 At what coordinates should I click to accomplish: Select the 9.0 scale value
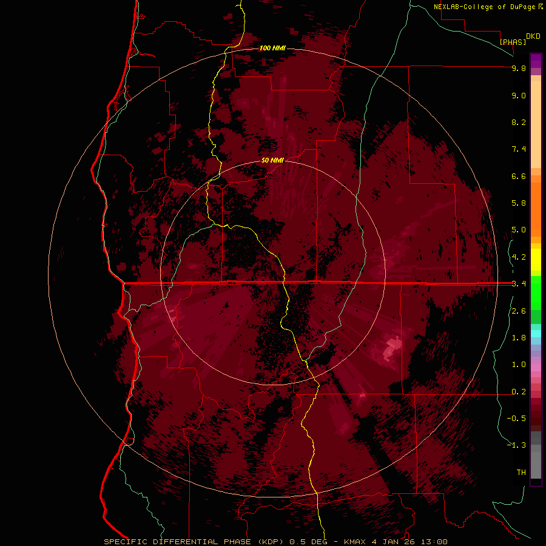(519, 95)
